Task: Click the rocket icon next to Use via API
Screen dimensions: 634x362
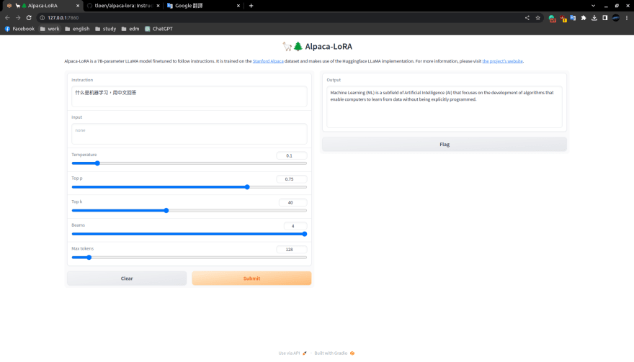Action: [x=305, y=353]
